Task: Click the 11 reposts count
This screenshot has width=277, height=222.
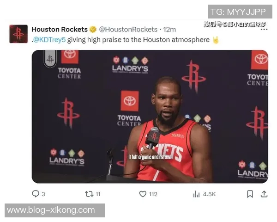Action: click(98, 194)
